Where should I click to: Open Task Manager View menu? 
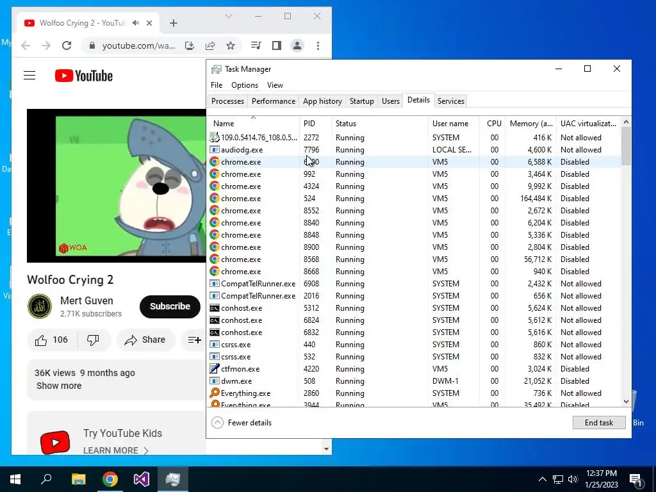click(275, 85)
